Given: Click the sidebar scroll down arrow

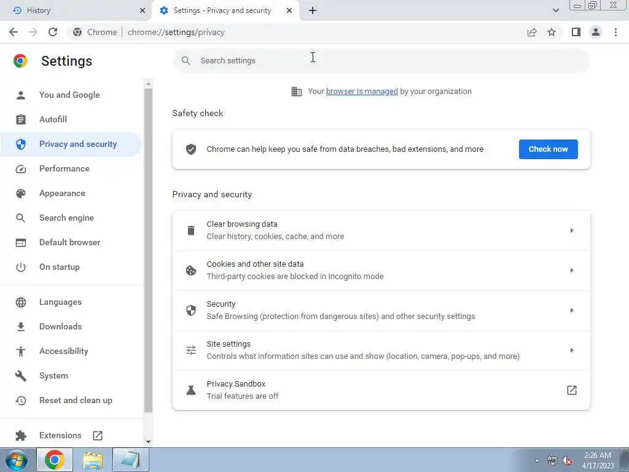Looking at the screenshot, I should (x=149, y=442).
